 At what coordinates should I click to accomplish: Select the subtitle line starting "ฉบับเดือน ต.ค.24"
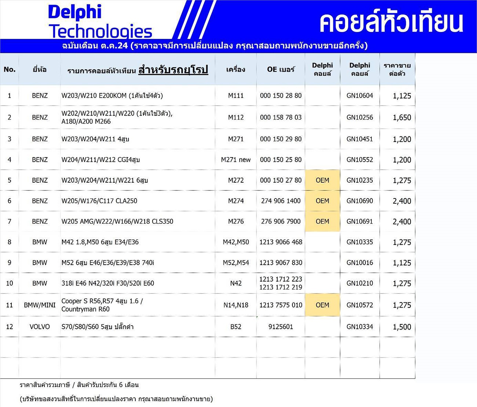215,46
